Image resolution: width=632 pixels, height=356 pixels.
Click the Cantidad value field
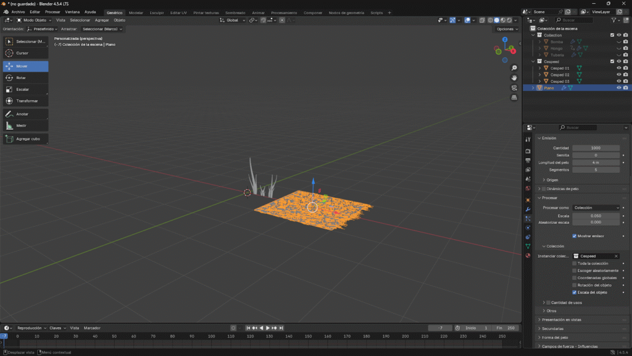(x=596, y=148)
